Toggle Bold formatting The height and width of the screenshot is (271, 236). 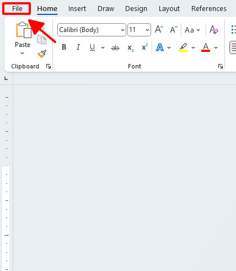pyautogui.click(x=64, y=47)
